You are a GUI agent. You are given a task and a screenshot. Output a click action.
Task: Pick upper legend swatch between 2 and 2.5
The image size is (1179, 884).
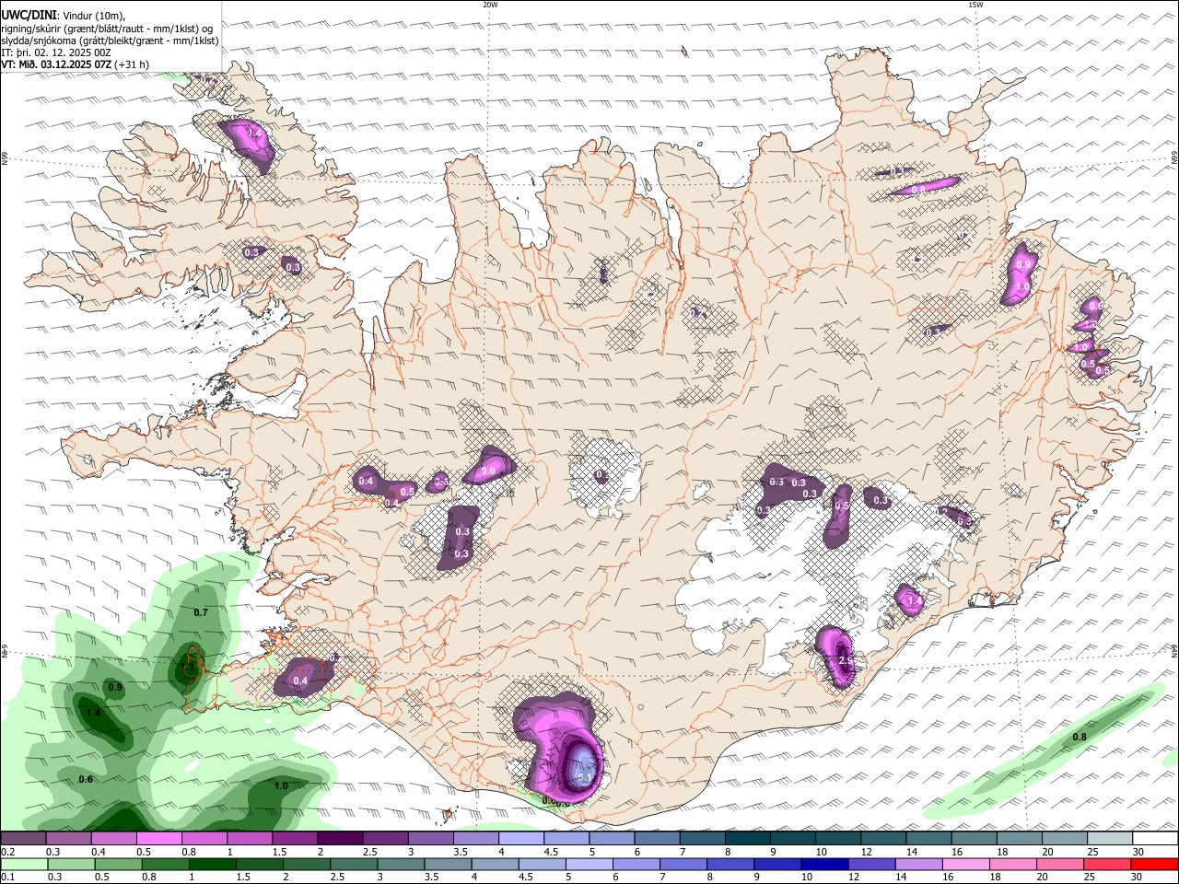[x=340, y=838]
